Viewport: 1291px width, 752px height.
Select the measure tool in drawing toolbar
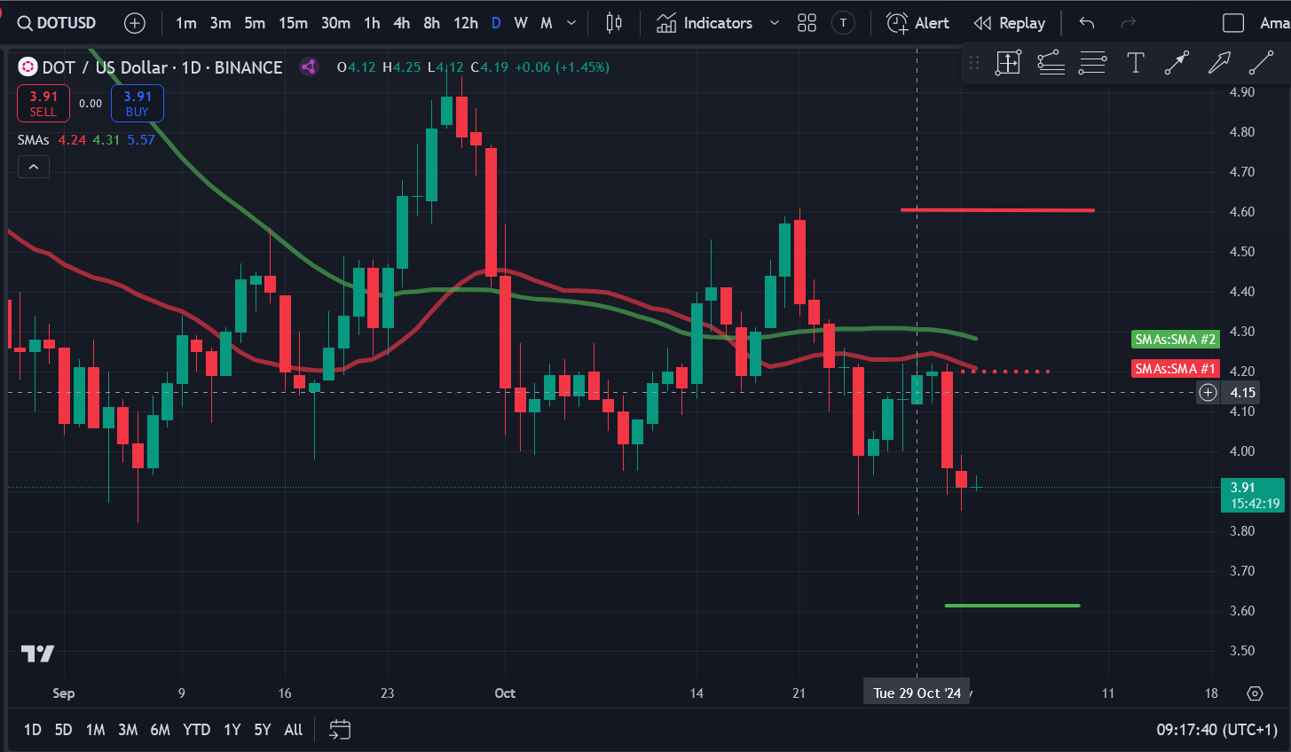(1009, 63)
